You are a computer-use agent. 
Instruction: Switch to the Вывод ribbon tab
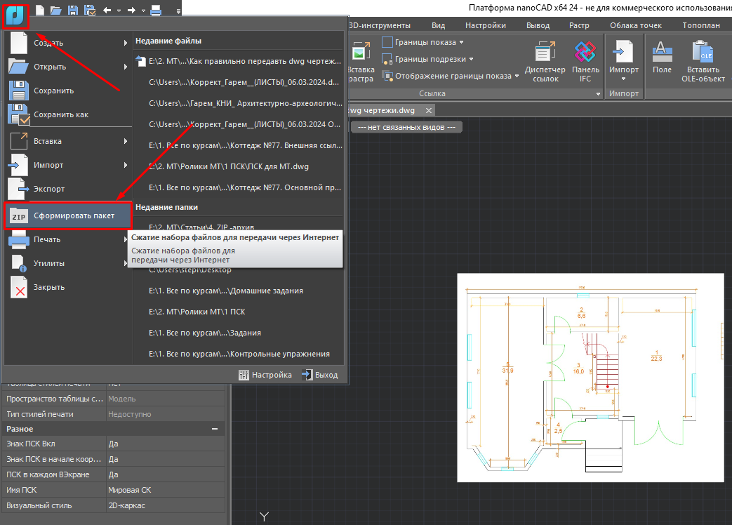(538, 25)
